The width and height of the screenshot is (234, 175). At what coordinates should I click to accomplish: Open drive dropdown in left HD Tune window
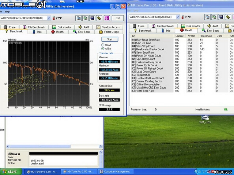pos(49,18)
